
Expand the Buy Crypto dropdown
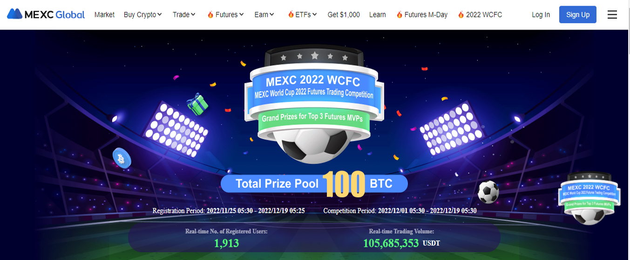tap(142, 15)
